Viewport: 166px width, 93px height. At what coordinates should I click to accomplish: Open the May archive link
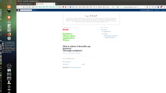[105, 34]
